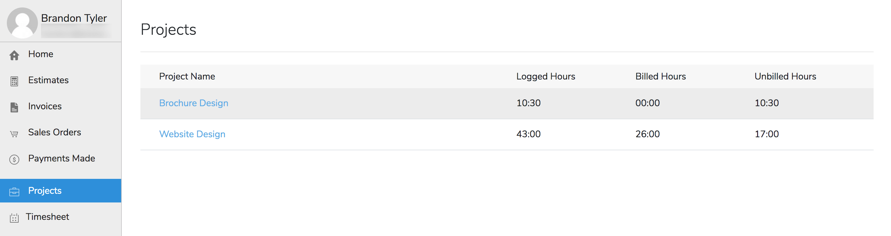Click the Sales Orders cart icon
891x236 pixels.
(x=14, y=134)
